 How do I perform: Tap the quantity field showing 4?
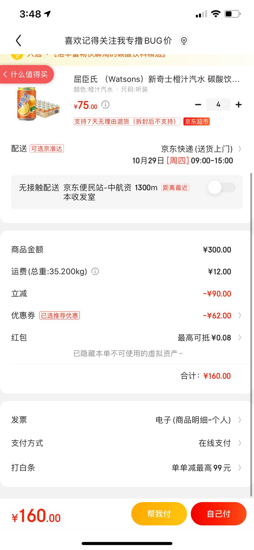pos(218,105)
